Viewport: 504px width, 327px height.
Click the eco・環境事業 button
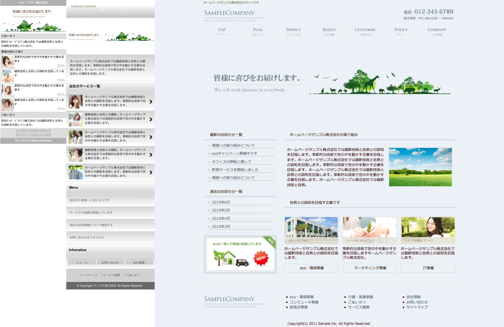click(x=312, y=268)
